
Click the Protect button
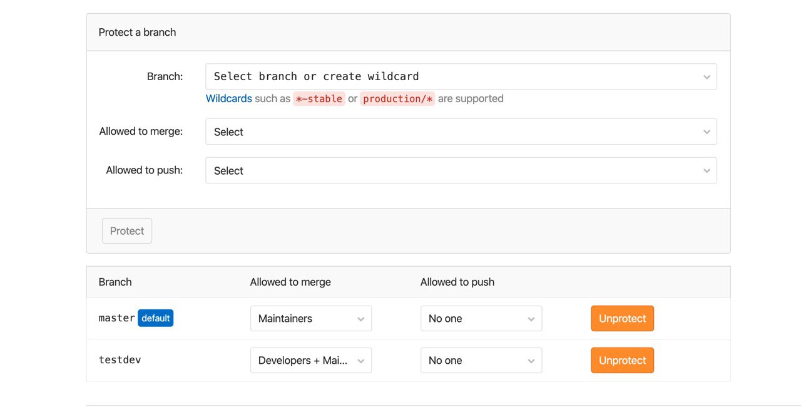pos(127,230)
